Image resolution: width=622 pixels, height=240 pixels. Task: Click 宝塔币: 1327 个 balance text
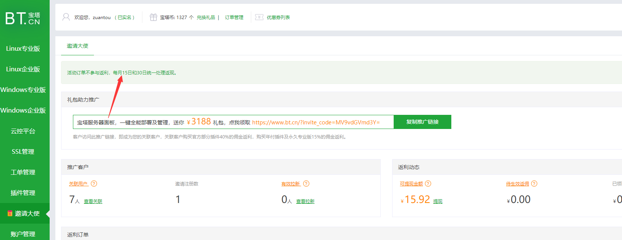click(177, 18)
